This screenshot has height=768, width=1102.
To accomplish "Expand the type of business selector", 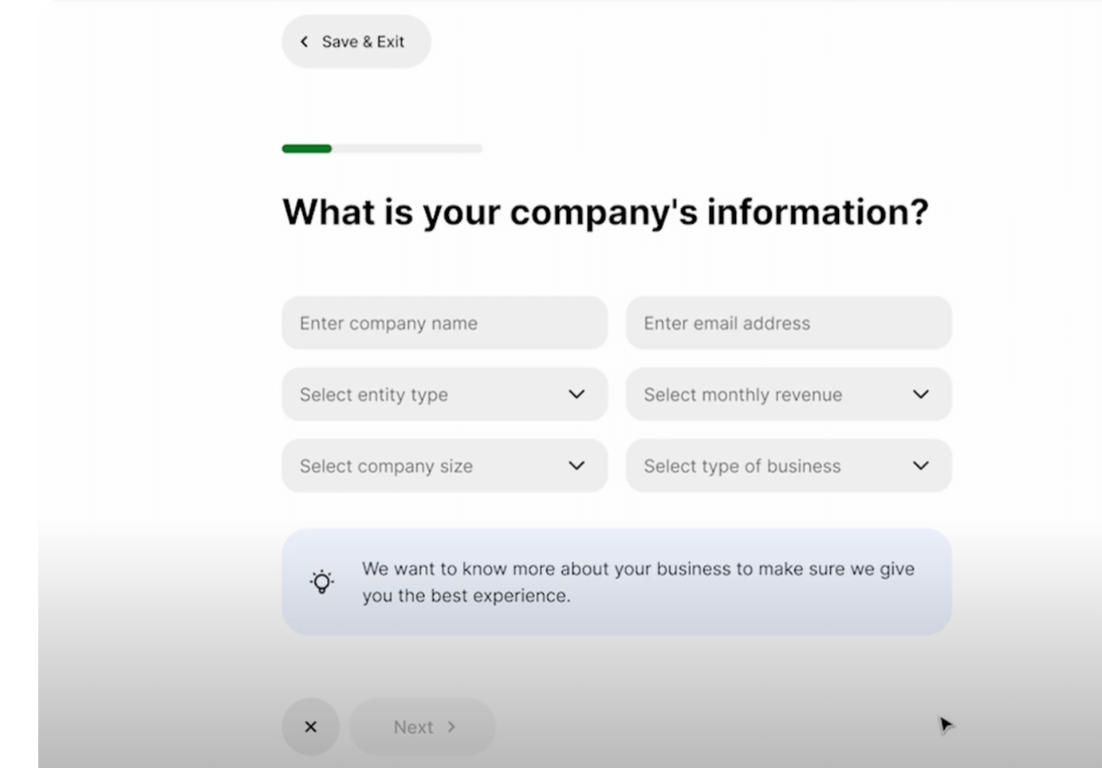I will 788,465.
